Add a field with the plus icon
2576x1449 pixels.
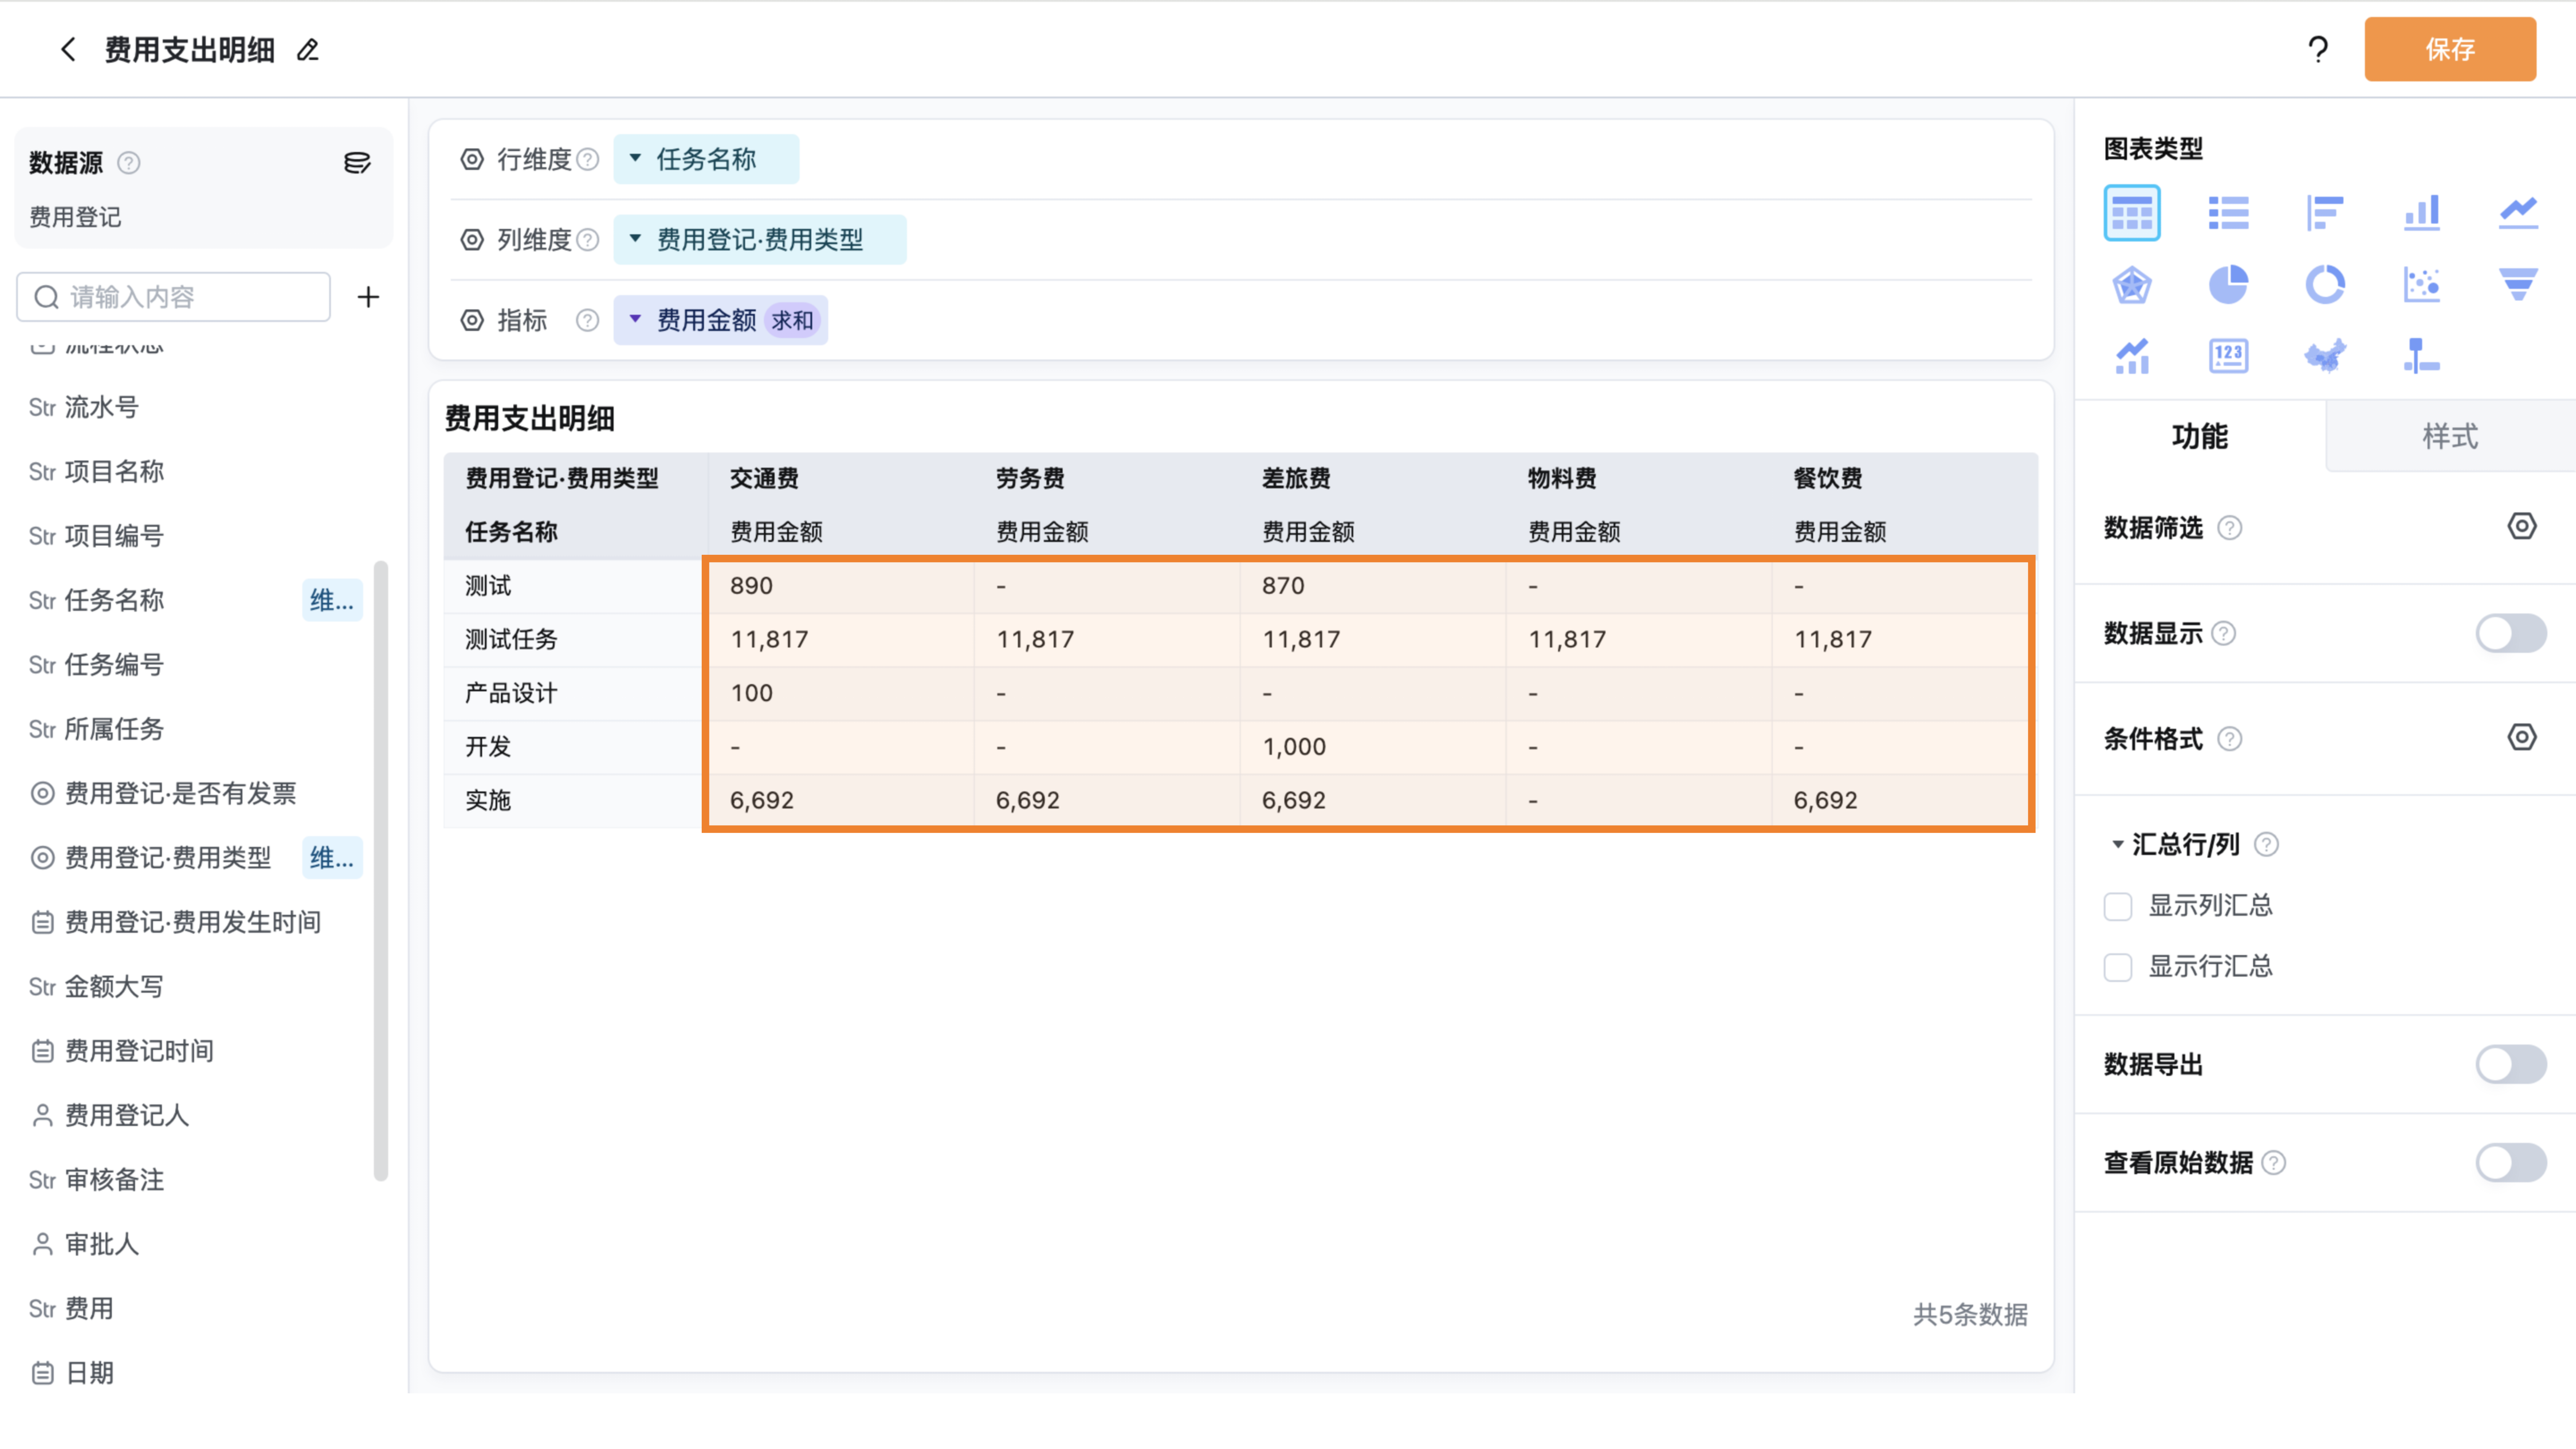[368, 297]
